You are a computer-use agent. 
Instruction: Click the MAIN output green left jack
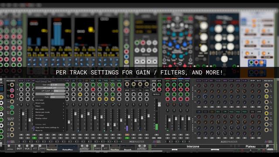(x=160, y=85)
